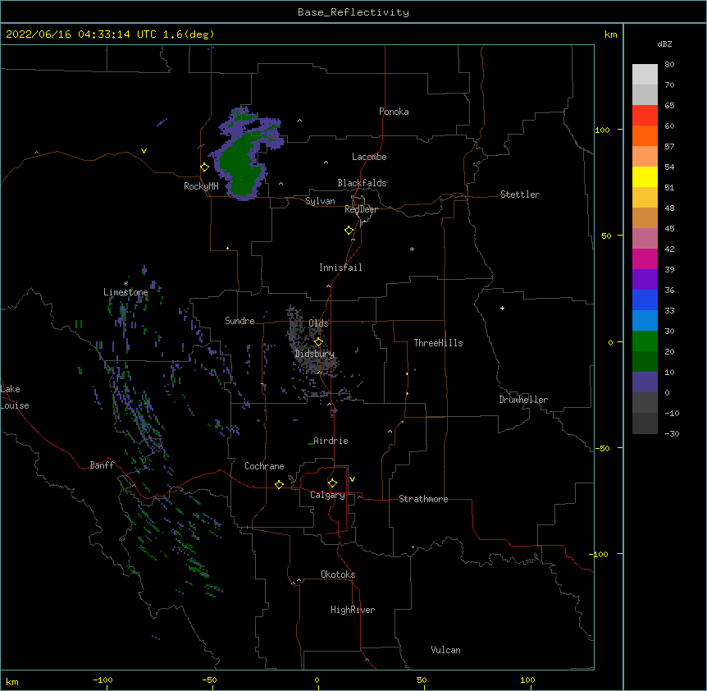Select the yellow V marker east of Calgary
Screen dimensions: 707x691
(352, 479)
